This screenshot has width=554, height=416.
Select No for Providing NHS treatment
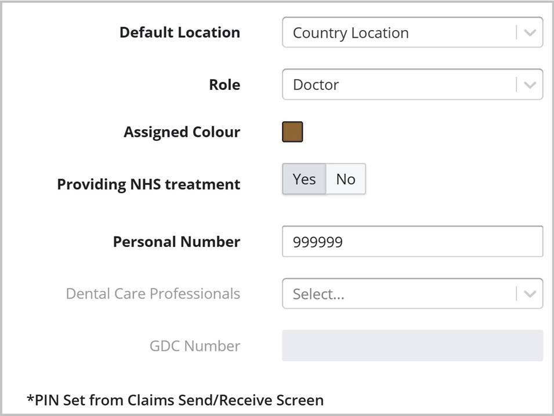click(x=346, y=179)
